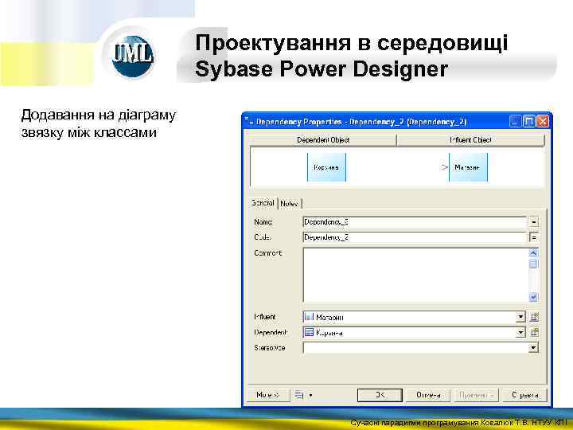Click the Comment scrollbar down arrow
This screenshot has width=573, height=430.
(x=533, y=297)
